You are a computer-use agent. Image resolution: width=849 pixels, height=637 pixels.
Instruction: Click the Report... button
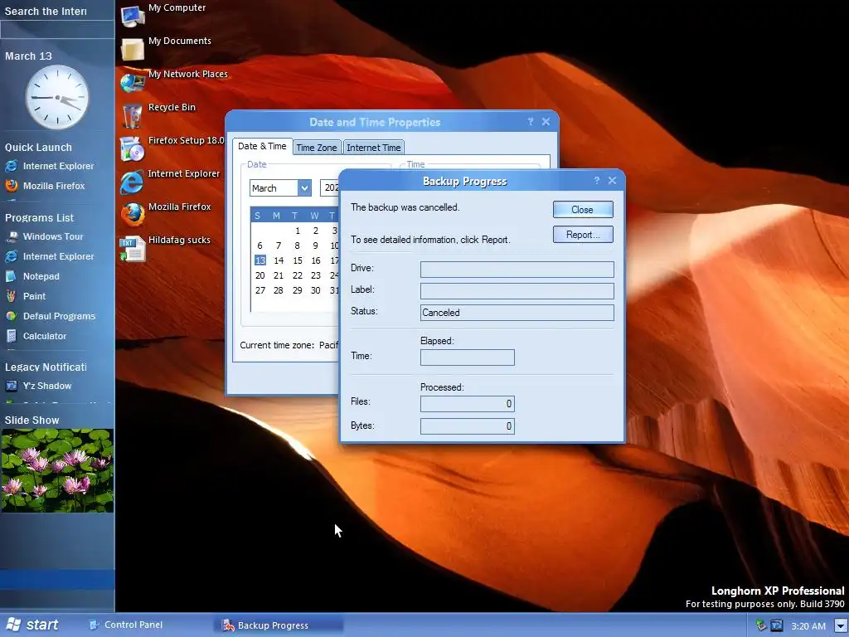point(583,235)
